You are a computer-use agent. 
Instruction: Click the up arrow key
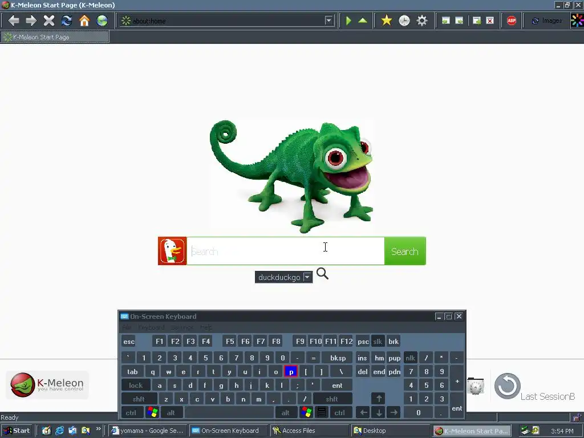[x=379, y=399]
